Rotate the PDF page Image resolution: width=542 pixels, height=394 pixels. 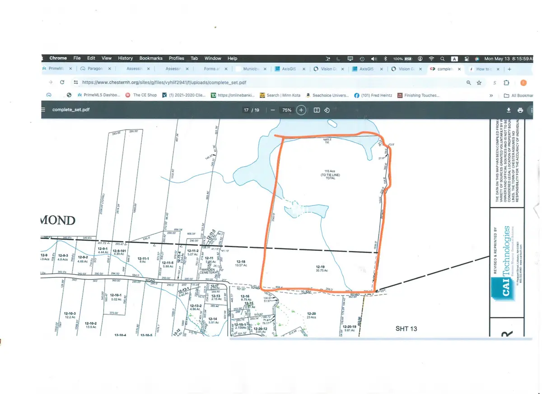[327, 110]
